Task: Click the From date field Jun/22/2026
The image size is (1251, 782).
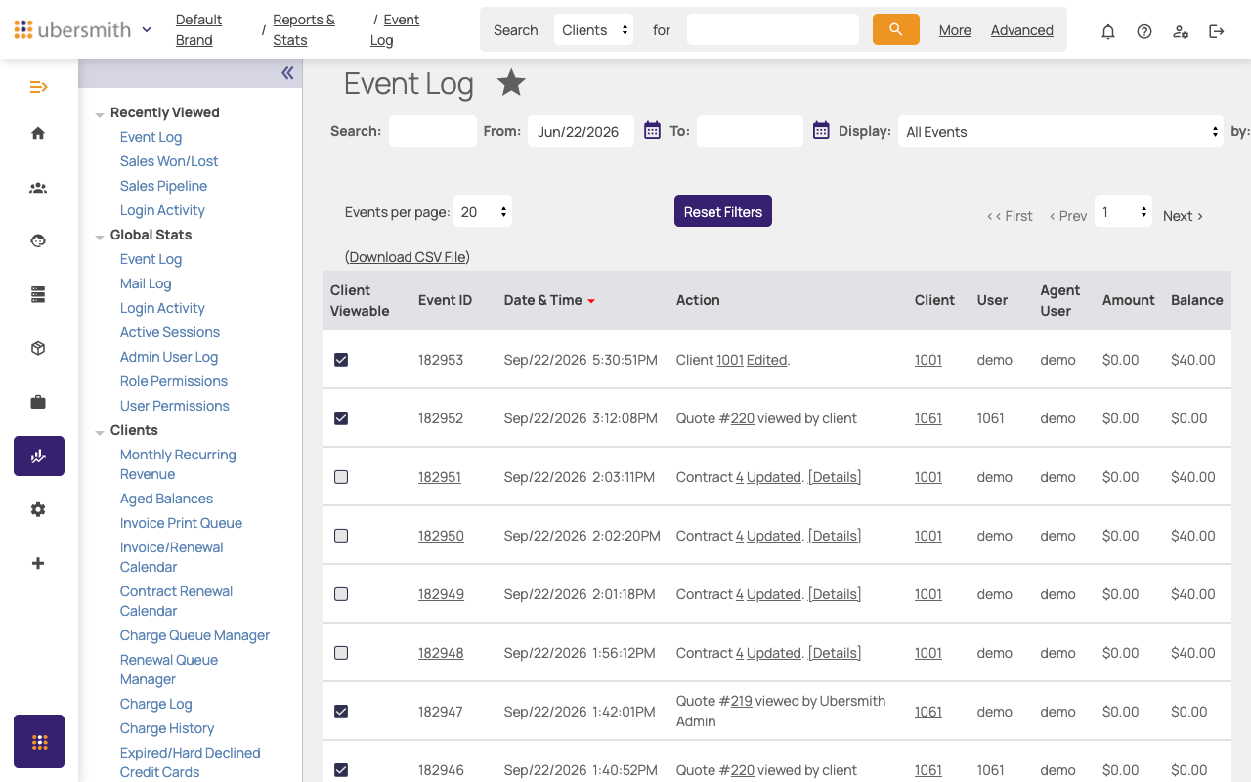Action: pyautogui.click(x=582, y=131)
